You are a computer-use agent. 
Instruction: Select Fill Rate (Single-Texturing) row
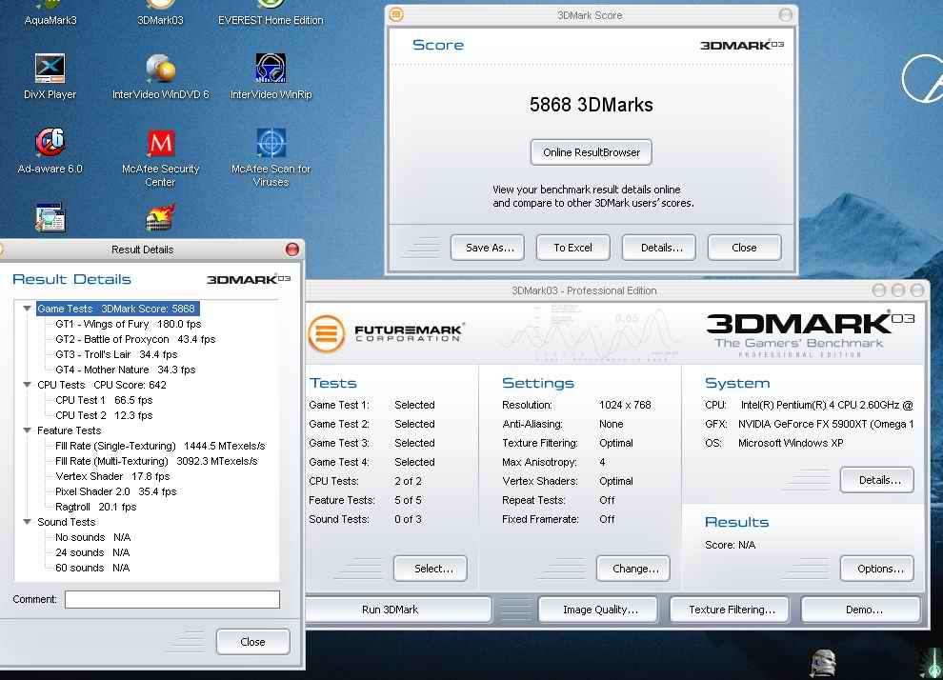point(160,446)
